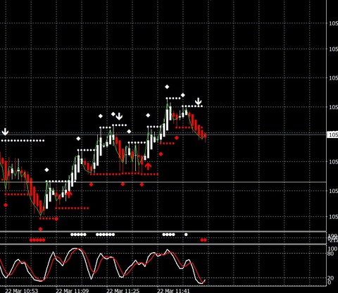338x293 pixels.
Task: Select the higher red up arrow before 11:41
Action: (x=148, y=166)
